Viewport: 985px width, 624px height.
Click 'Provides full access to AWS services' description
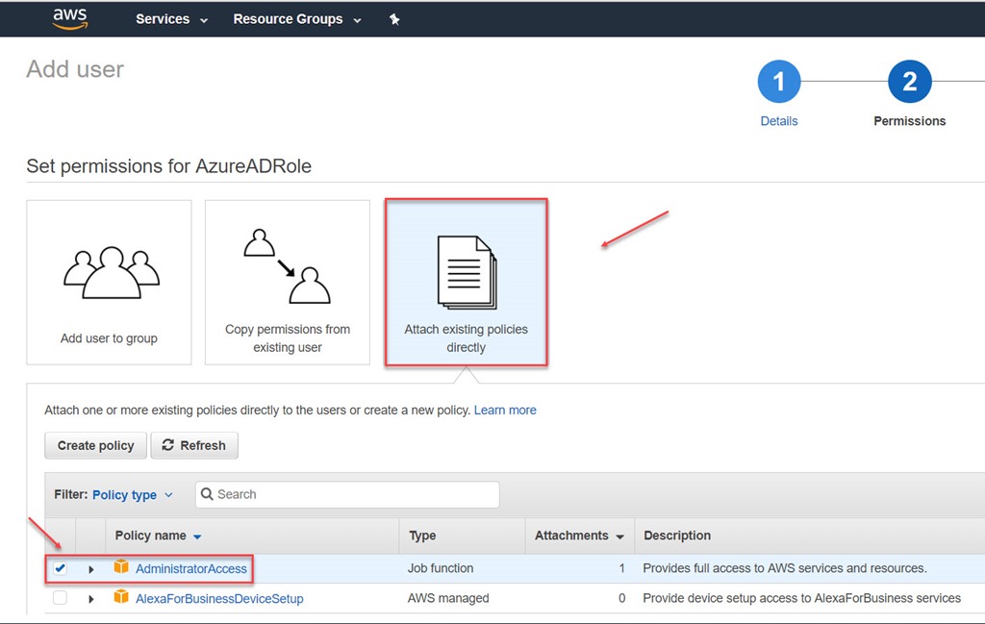[785, 568]
